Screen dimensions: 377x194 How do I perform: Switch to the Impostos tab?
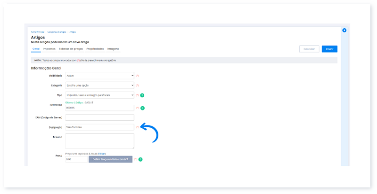tap(49, 49)
